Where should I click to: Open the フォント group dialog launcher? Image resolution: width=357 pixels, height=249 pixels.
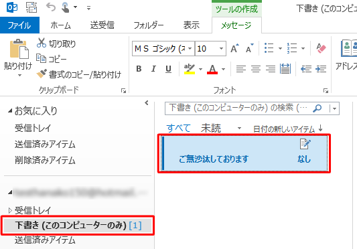[x=326, y=91]
